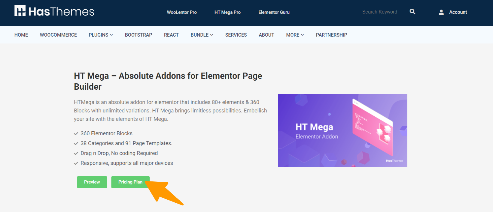This screenshot has height=212, width=493.
Task: Expand the PLUGINS dropdown menu
Action: click(101, 35)
